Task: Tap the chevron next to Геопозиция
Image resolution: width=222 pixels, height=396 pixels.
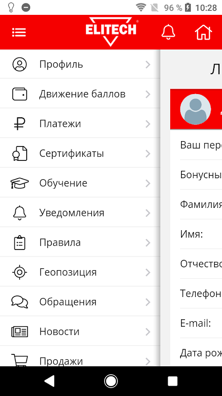Action: tap(148, 272)
